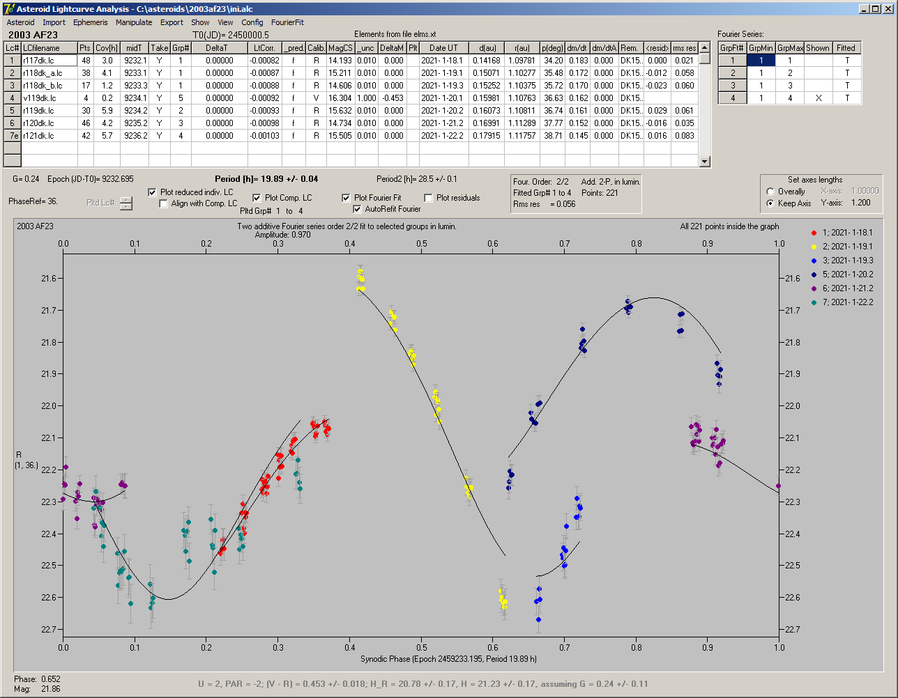Click the Phase: 0.652 status readout
Viewport: 898px width, 698px height.
pyautogui.click(x=37, y=678)
